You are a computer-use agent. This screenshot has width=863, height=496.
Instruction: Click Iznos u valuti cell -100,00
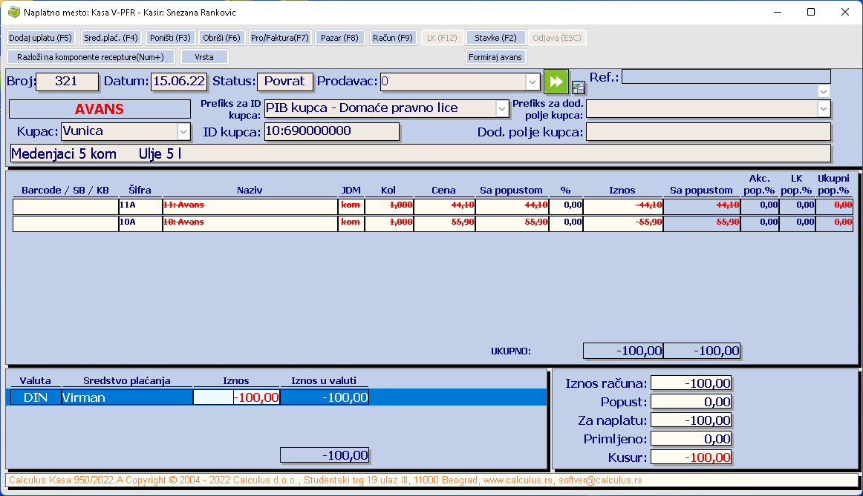point(325,397)
